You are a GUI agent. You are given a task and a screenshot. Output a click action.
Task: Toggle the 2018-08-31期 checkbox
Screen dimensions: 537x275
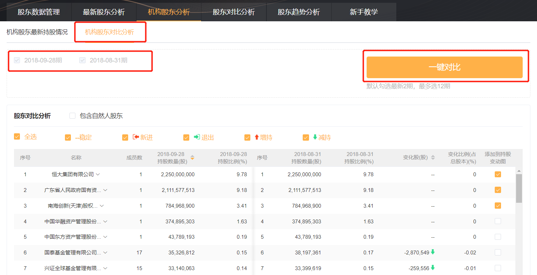click(82, 60)
